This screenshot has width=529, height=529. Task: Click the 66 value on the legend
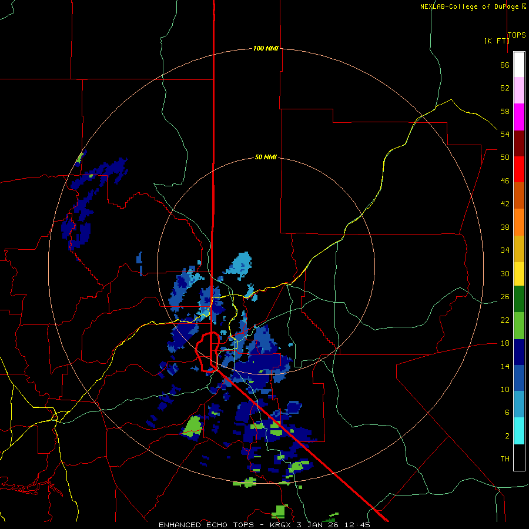[x=505, y=65]
